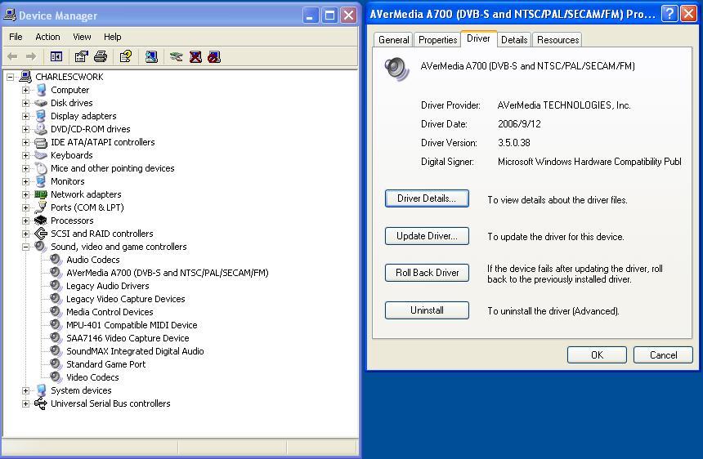Switch to the Properties tab
Screen dimensions: 703x459
[437, 40]
